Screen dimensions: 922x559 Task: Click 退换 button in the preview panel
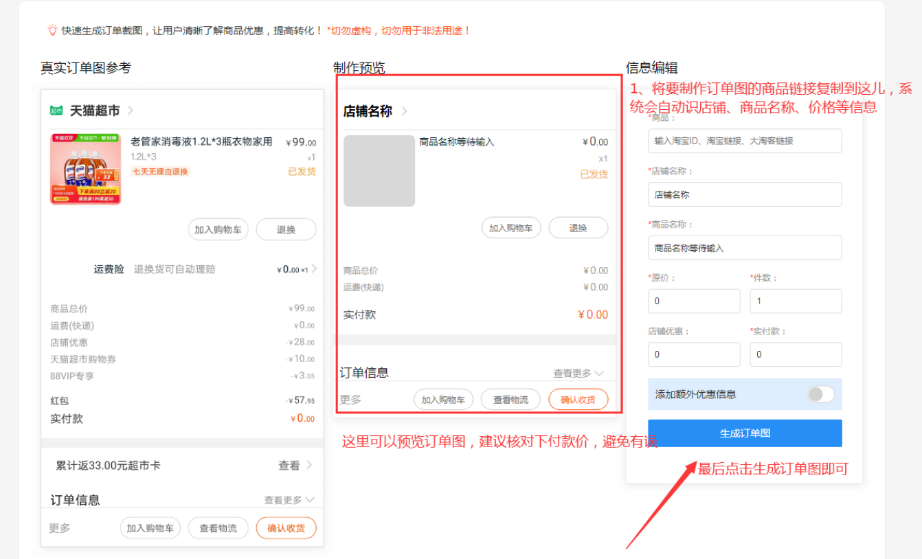pyautogui.click(x=578, y=228)
